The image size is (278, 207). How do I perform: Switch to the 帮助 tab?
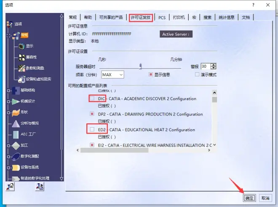pos(88,17)
